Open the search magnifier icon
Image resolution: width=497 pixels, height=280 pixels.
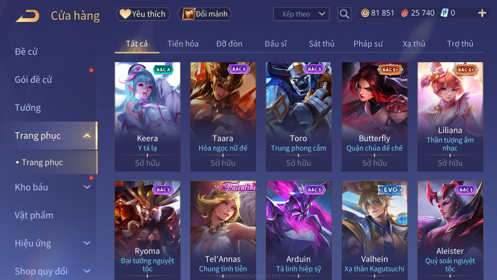344,14
